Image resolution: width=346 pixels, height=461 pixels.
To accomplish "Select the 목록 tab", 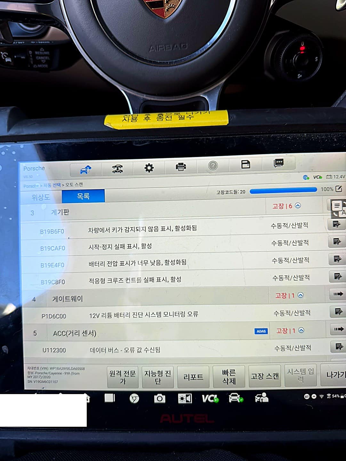I will click(83, 196).
